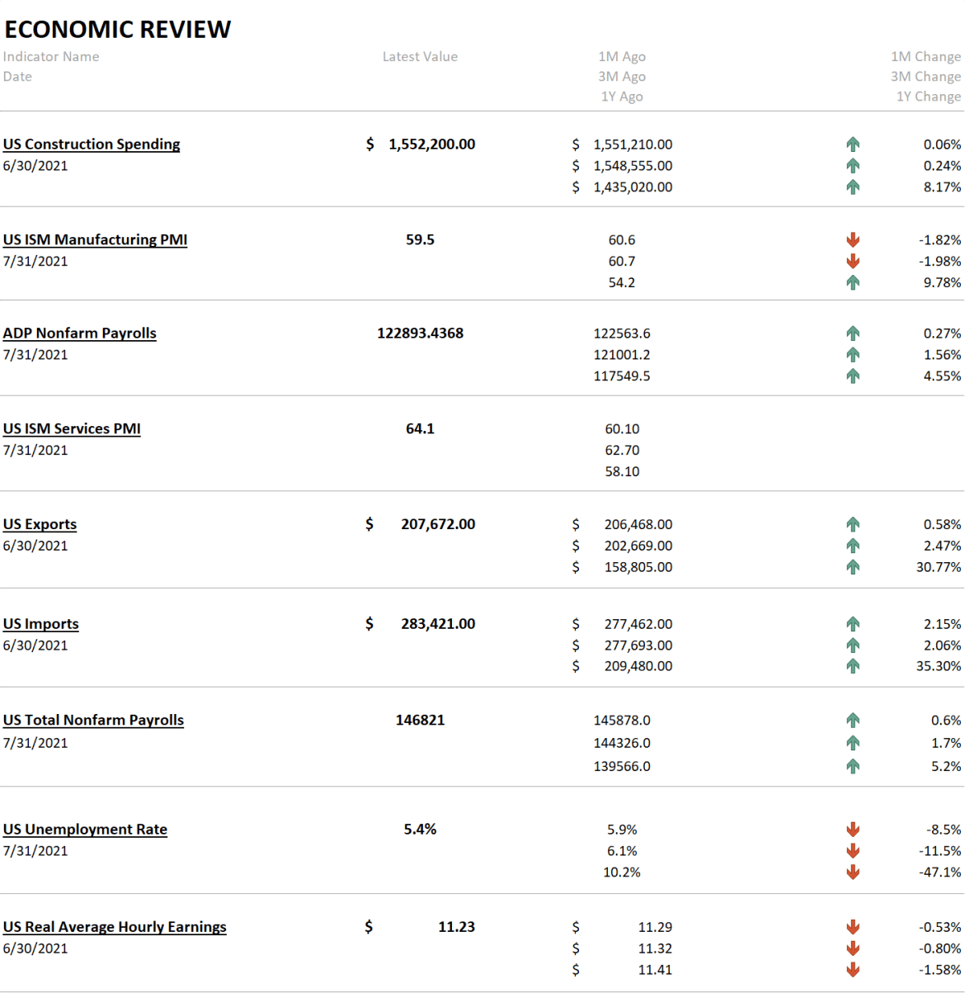Select the 5.4% unemployment latest value cell
Screen dimensions: 965x993
420,830
